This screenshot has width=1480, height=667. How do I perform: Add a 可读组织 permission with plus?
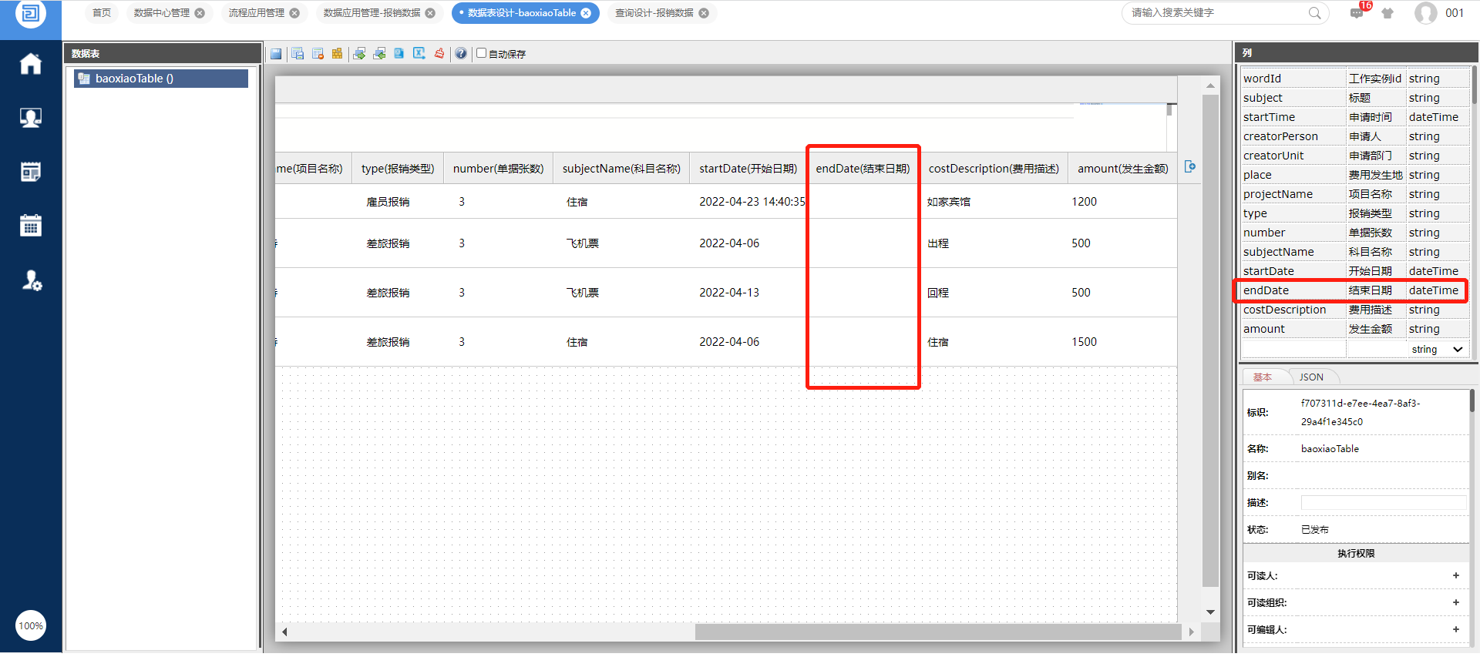point(1456,602)
